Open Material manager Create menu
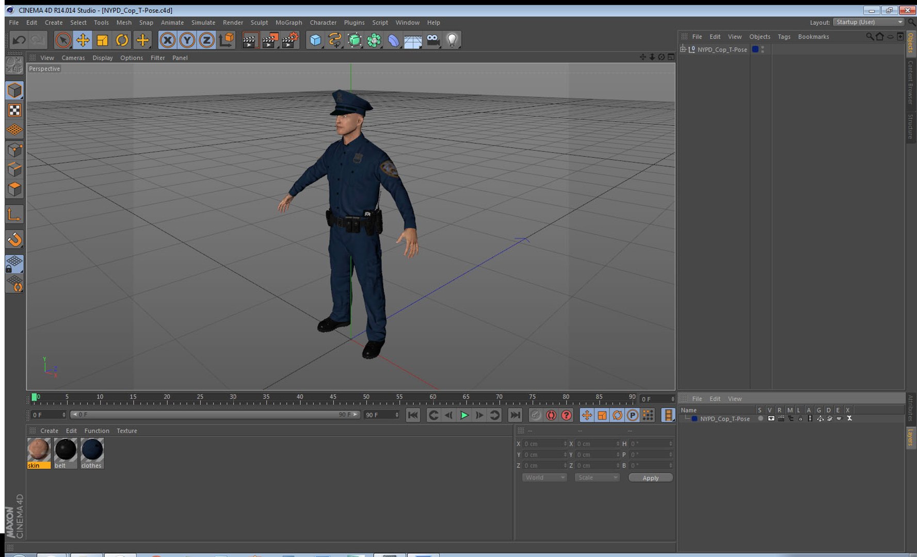 (49, 431)
